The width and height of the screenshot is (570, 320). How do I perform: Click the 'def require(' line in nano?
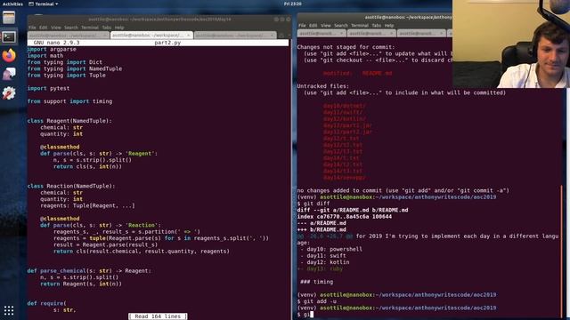pyautogui.click(x=47, y=303)
